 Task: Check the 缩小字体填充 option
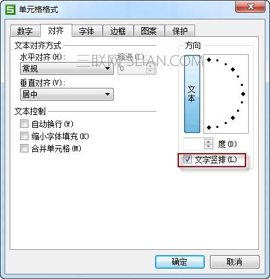(x=24, y=136)
